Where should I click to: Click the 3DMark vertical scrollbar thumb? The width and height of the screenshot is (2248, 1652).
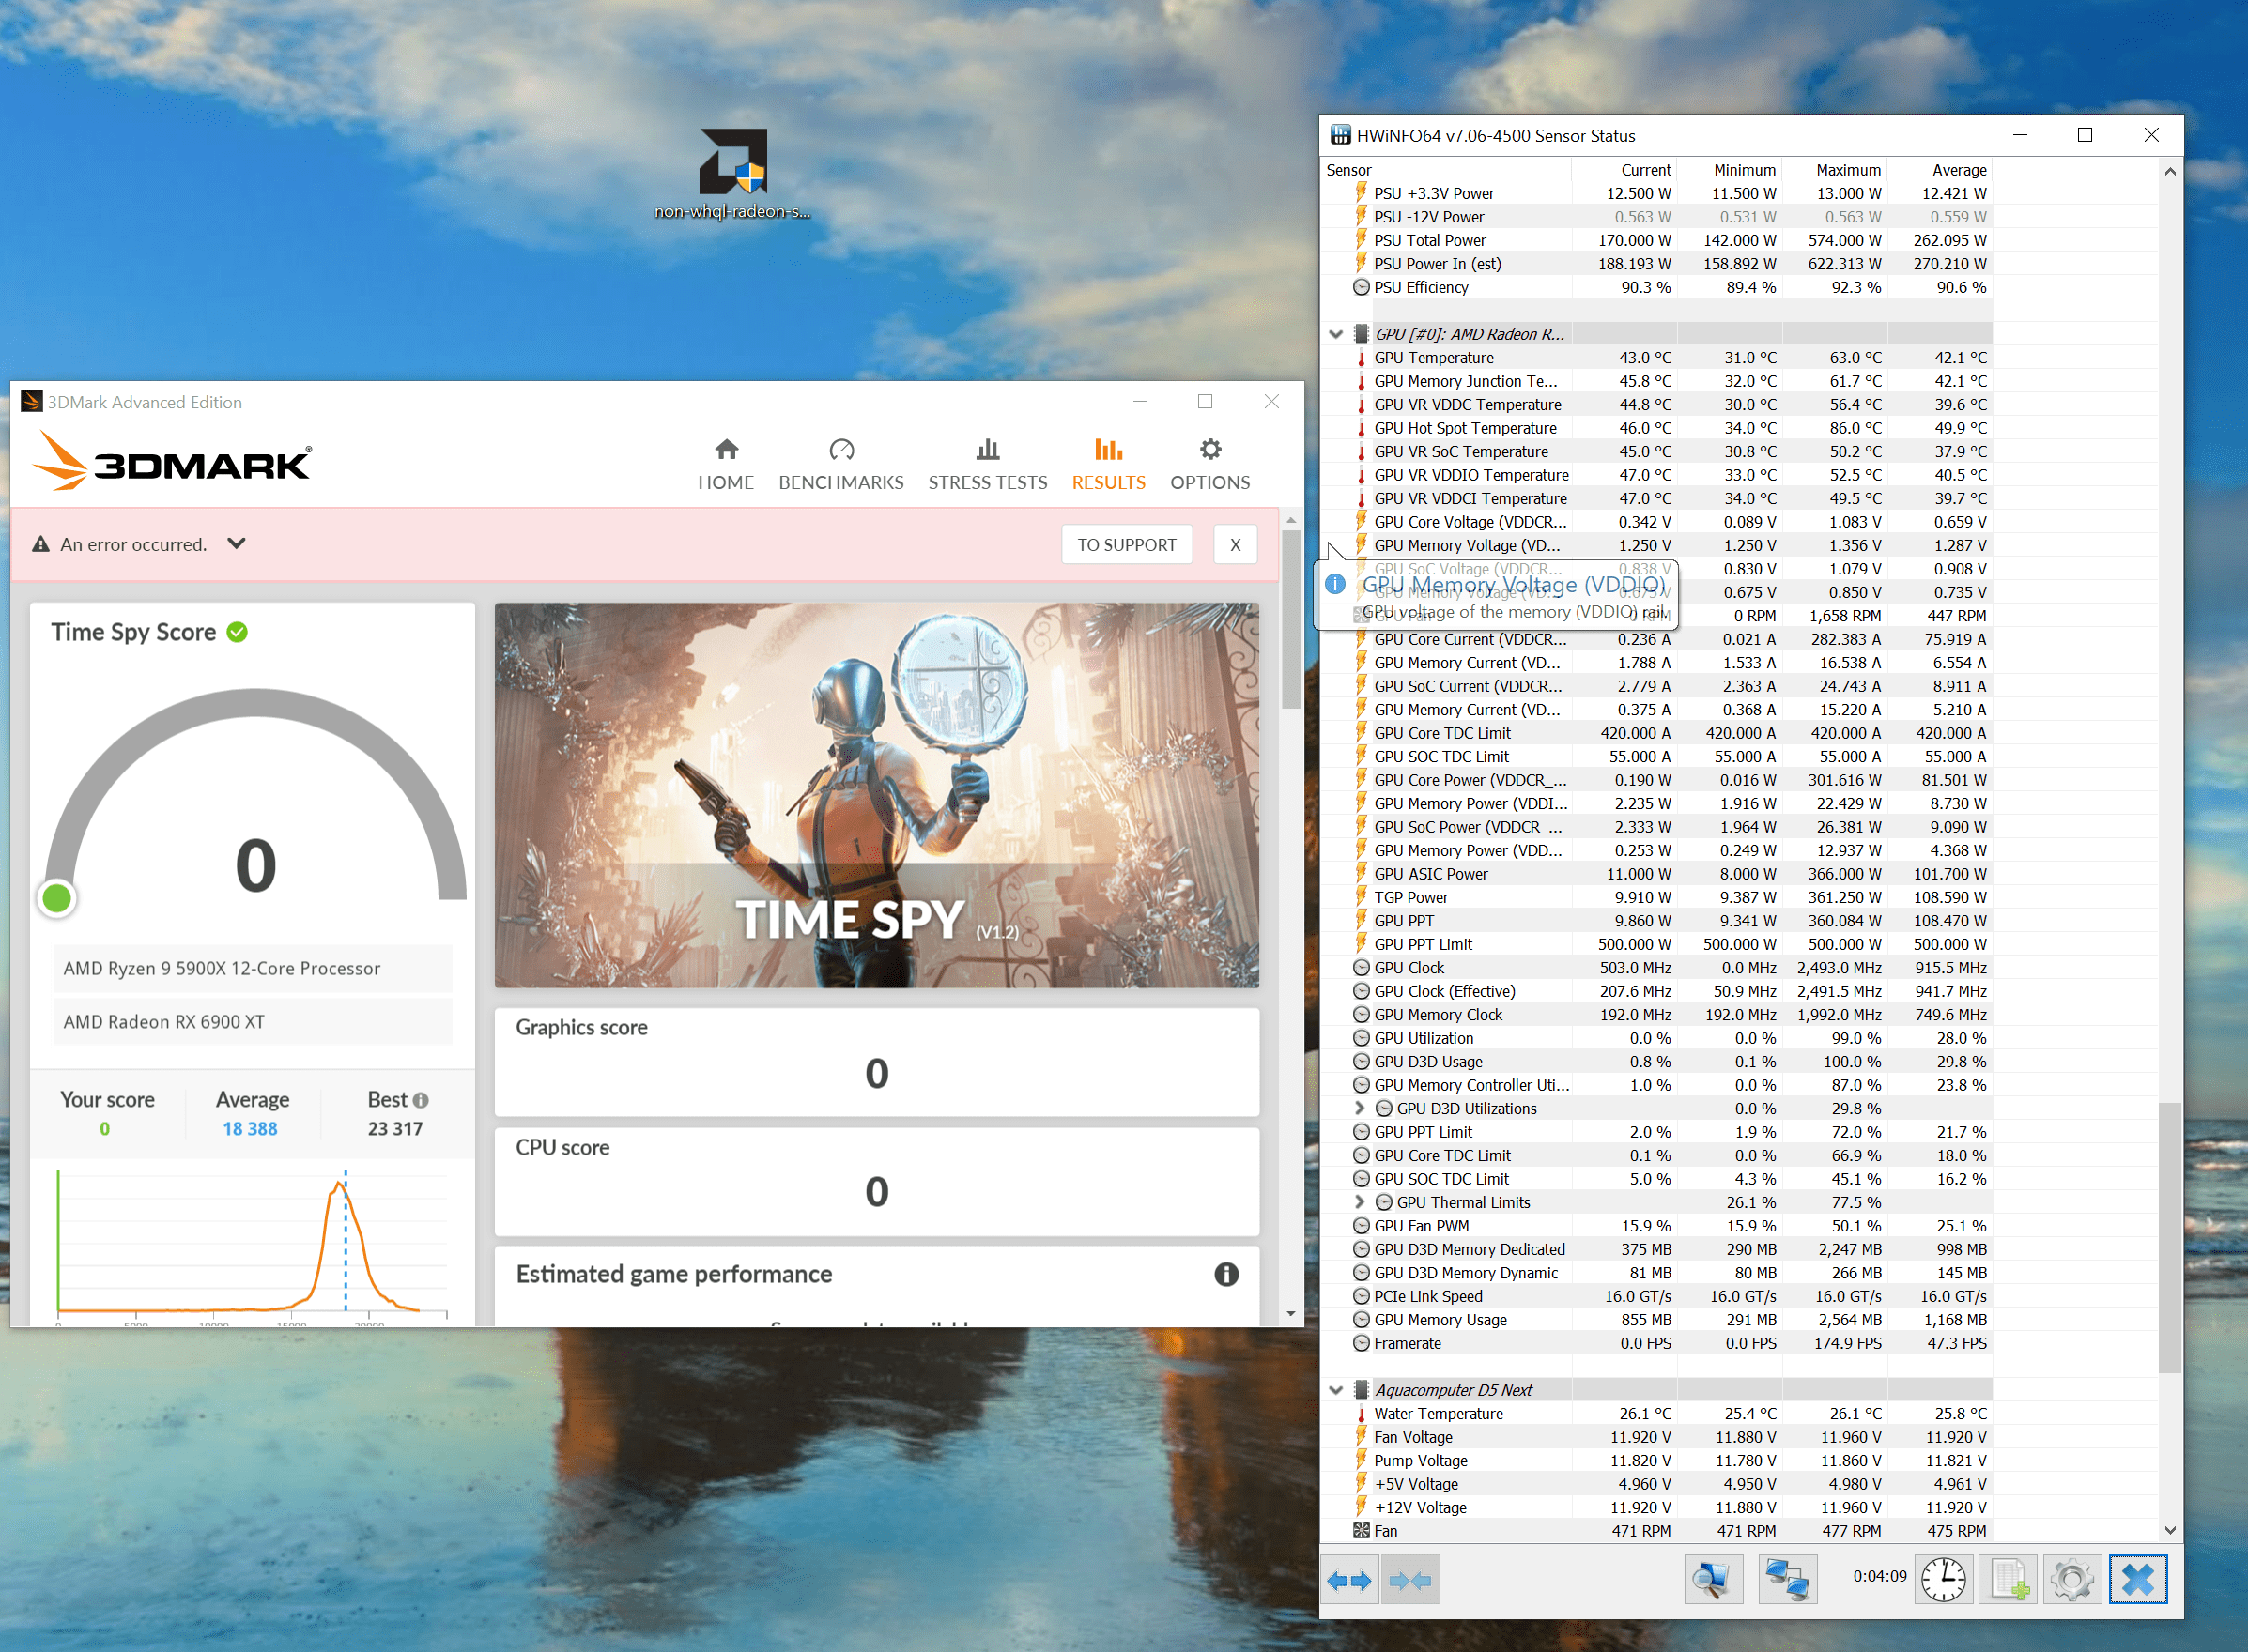(x=1290, y=620)
